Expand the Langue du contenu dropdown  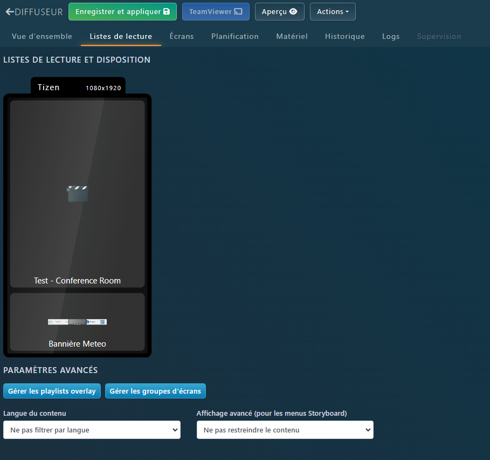point(92,430)
